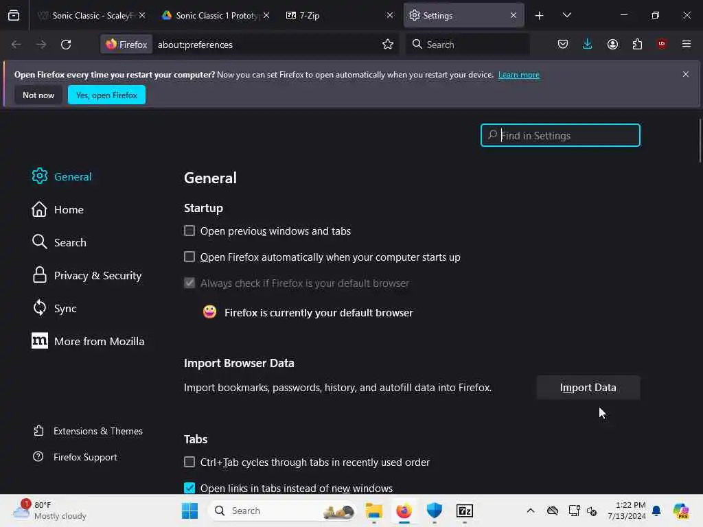Viewport: 703px width, 527px height.
Task: Open the Firefox account icon
Action: (x=612, y=45)
